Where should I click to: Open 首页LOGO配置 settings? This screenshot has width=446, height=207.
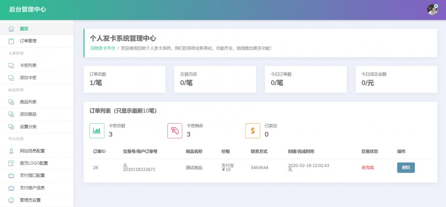click(x=37, y=163)
